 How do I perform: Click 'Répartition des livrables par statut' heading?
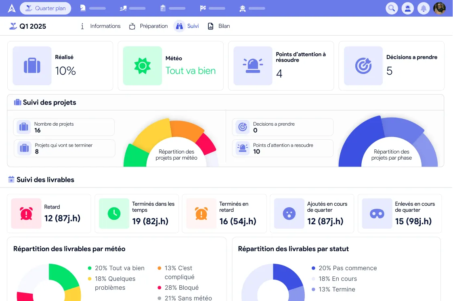[293, 249]
